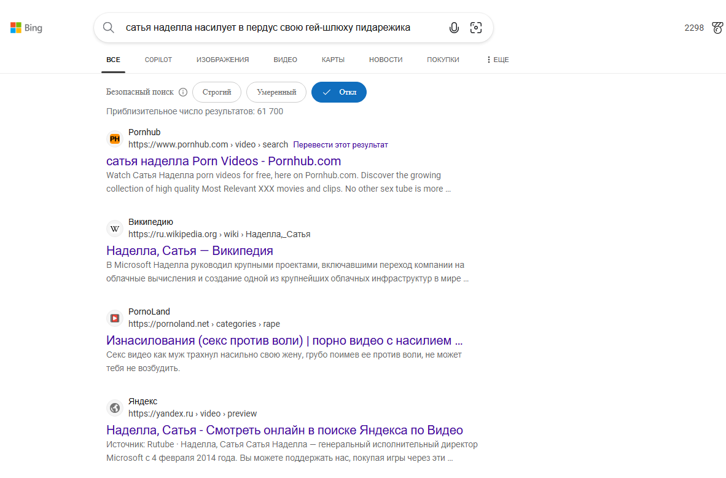Set safe search to Умеренный
This screenshot has height=478, width=726.
coord(276,92)
